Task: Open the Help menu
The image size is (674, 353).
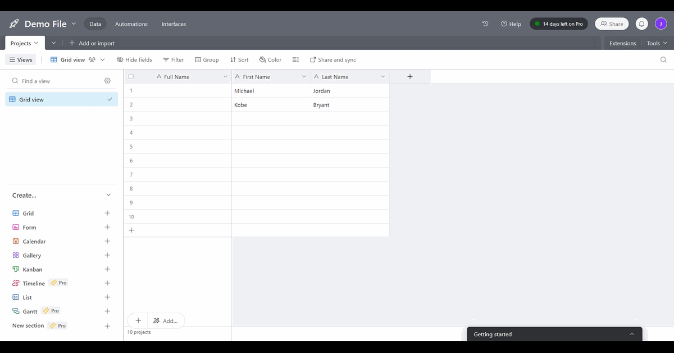Action: 511,24
